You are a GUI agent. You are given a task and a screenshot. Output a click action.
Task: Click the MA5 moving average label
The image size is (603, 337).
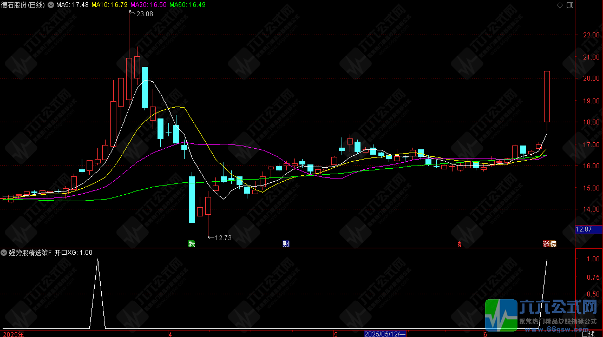click(x=73, y=5)
